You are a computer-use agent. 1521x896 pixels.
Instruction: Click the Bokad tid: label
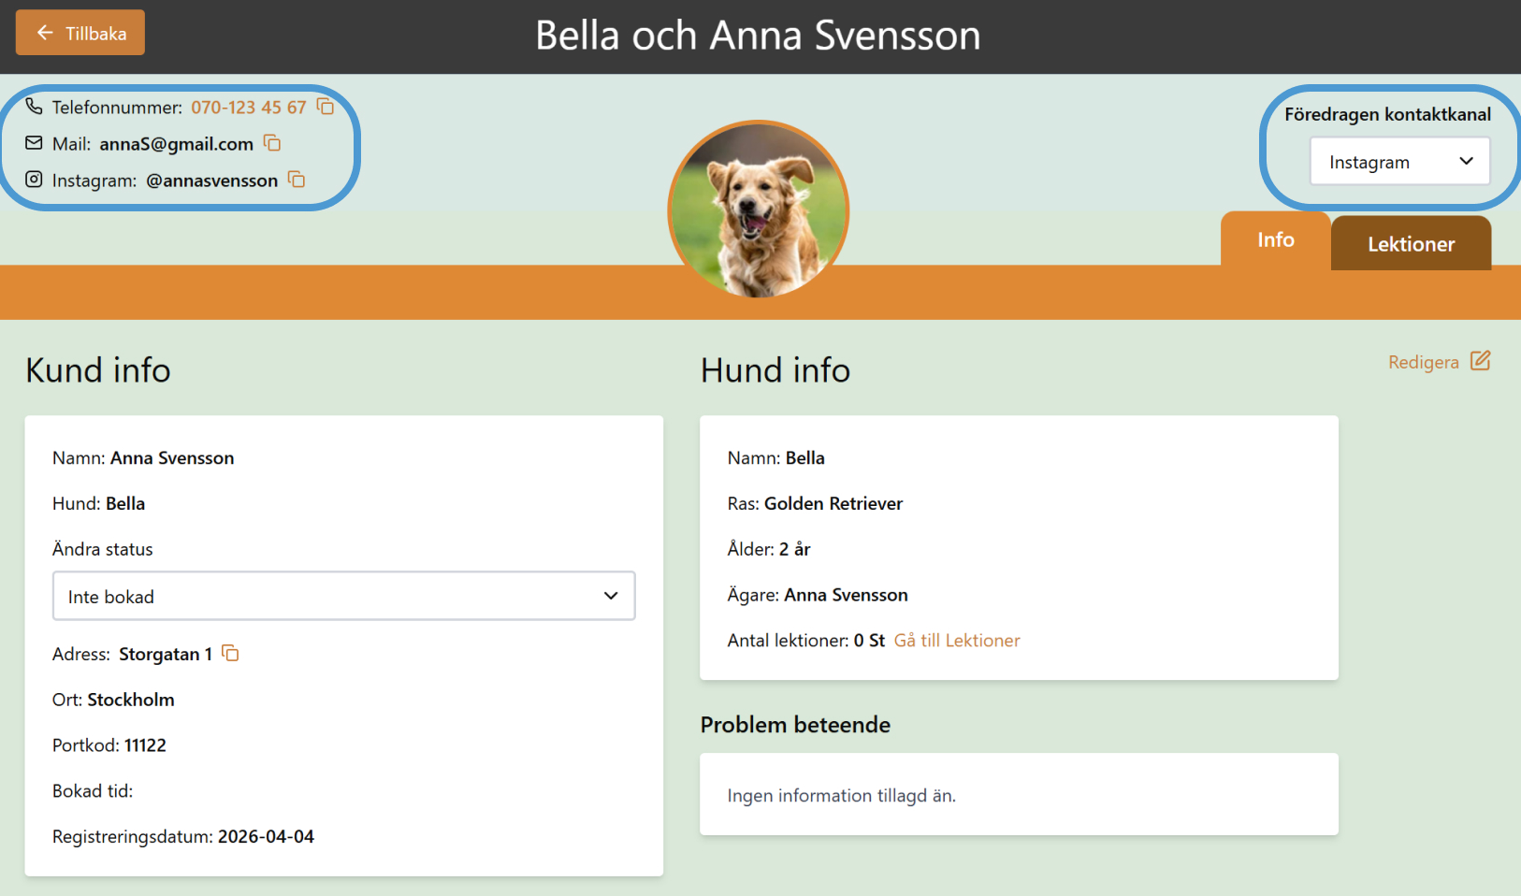click(93, 791)
